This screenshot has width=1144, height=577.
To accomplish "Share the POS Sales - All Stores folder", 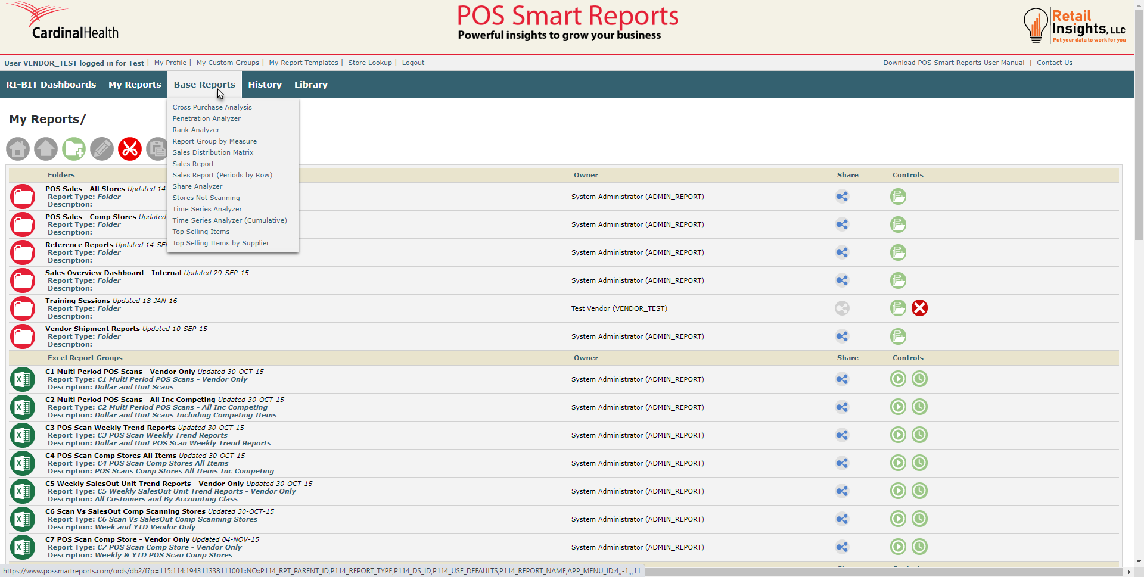I will pos(842,197).
